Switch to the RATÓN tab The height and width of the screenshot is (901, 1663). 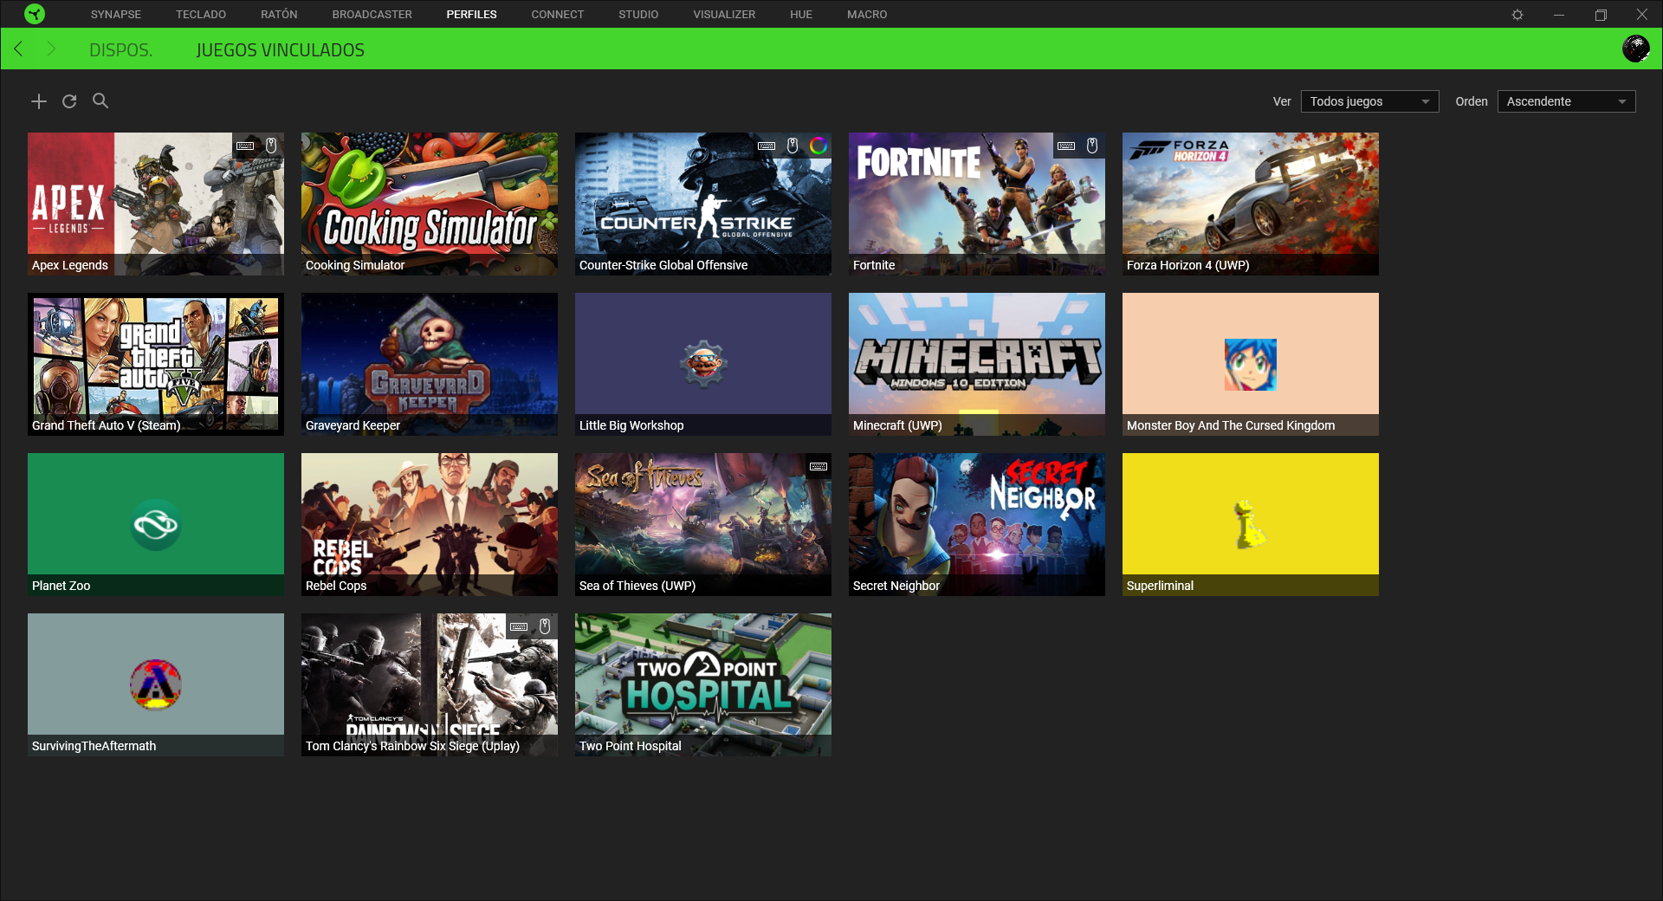pos(279,15)
